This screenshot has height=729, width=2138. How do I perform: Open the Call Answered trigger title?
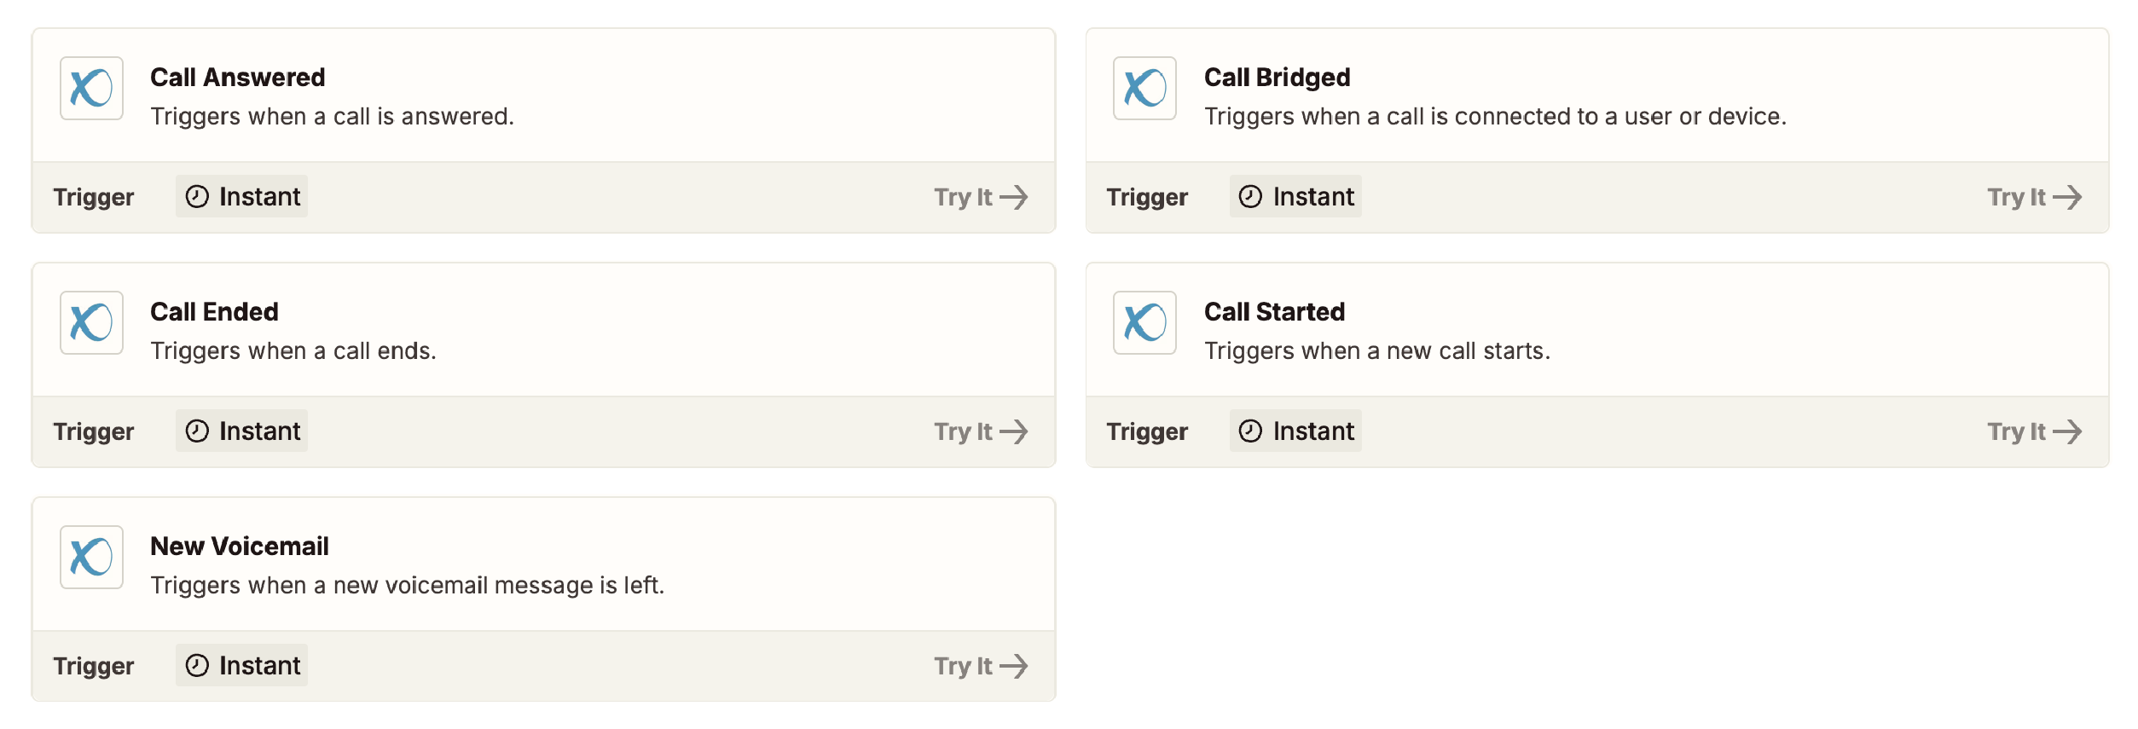[x=238, y=77]
